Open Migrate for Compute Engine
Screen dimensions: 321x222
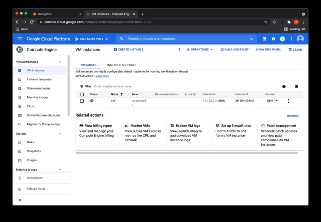(x=40, y=124)
